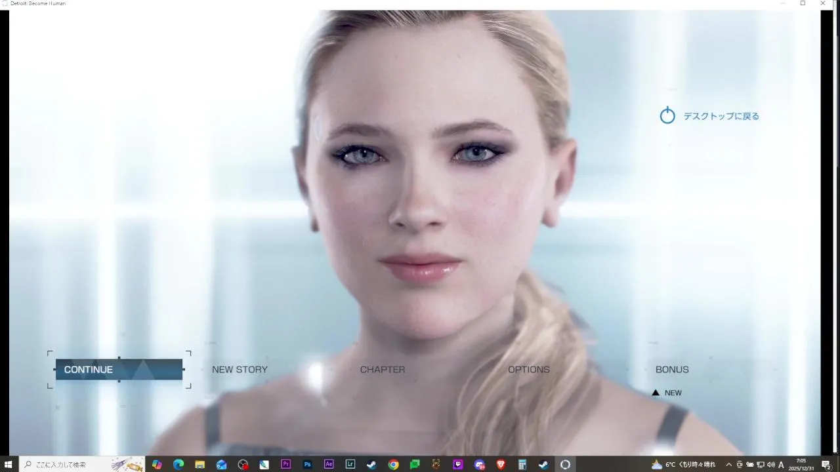Click the power icon beside デスクトップに戻る
840x472 pixels.
click(667, 116)
